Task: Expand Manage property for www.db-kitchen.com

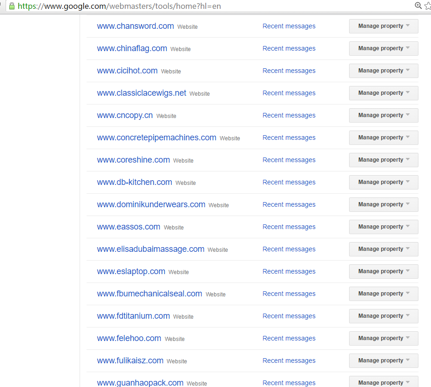Action: 384,183
